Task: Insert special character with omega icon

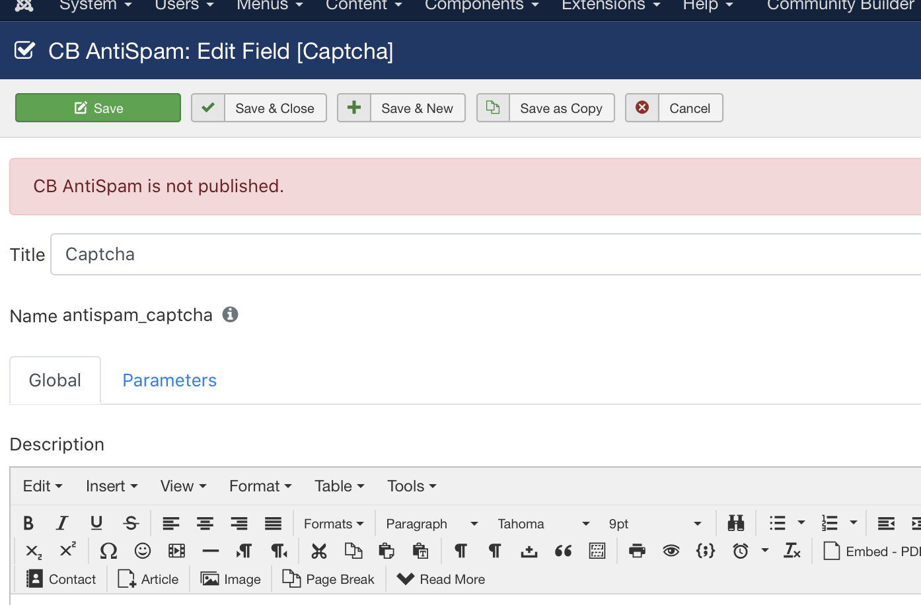Action: pyautogui.click(x=108, y=551)
